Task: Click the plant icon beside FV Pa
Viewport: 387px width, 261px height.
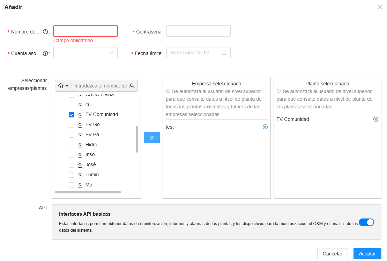Action: pos(80,135)
